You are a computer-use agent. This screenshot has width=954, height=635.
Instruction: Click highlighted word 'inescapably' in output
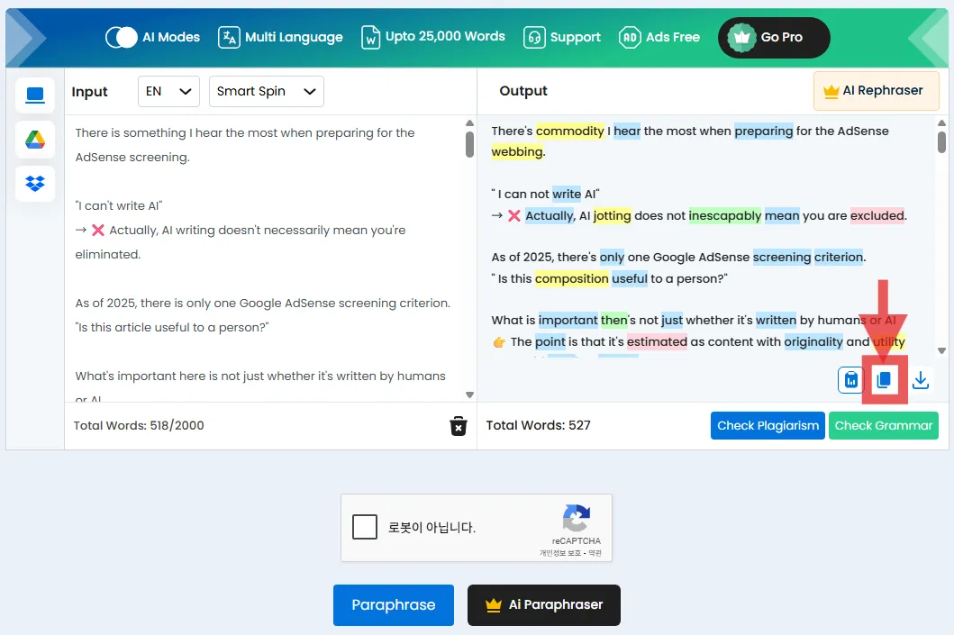tap(724, 215)
